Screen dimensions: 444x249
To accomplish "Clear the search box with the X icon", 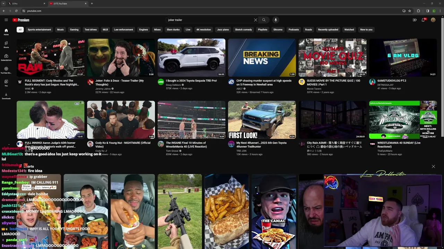I will pos(256,20).
